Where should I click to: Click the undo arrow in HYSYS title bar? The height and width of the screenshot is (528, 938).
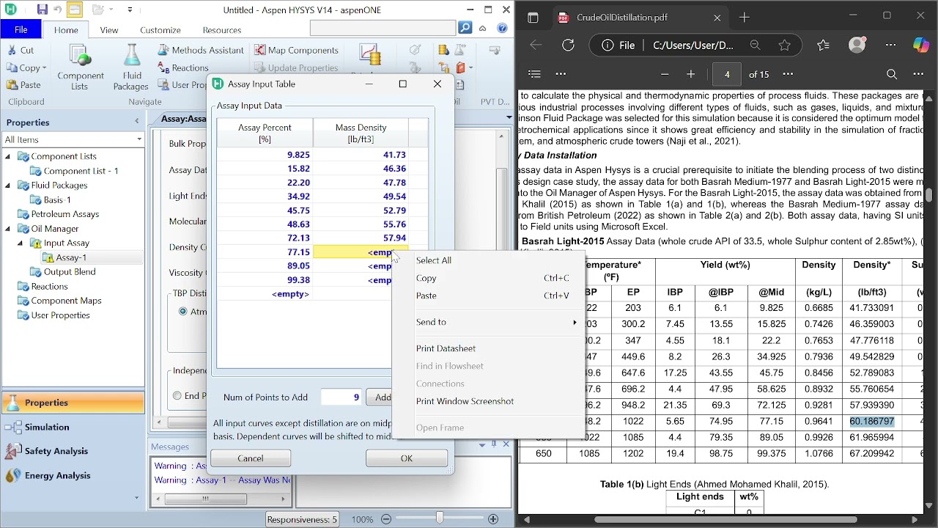pos(57,10)
